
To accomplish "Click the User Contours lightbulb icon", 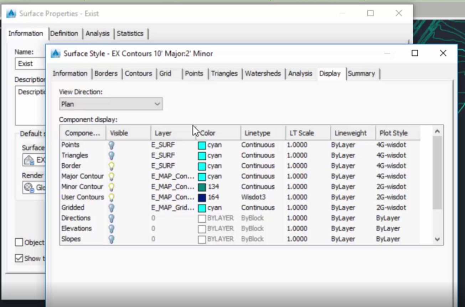I will [x=112, y=197].
